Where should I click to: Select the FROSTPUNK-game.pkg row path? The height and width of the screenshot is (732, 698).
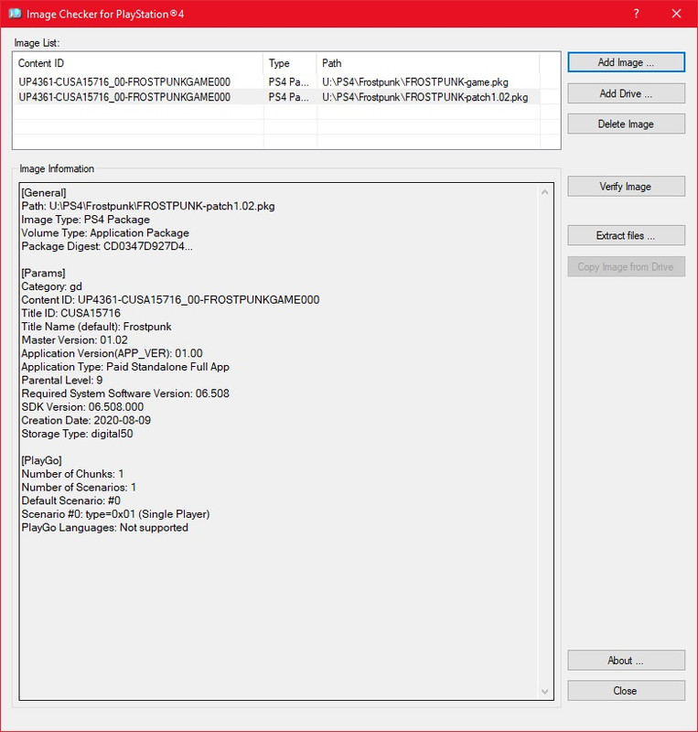pyautogui.click(x=415, y=82)
